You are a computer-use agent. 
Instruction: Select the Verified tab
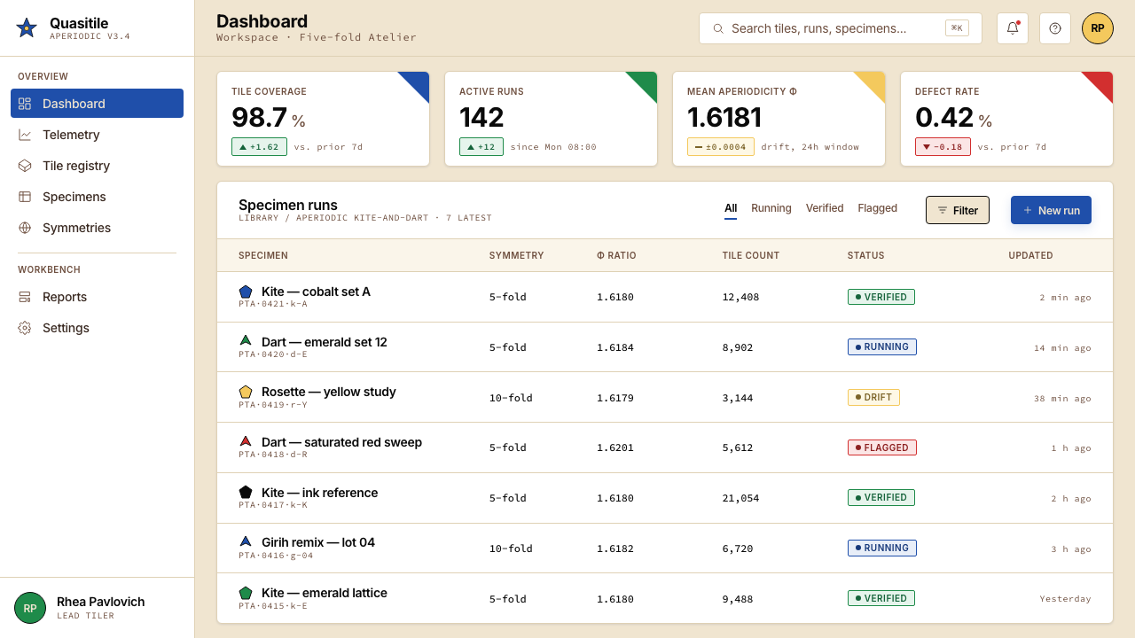tap(825, 208)
